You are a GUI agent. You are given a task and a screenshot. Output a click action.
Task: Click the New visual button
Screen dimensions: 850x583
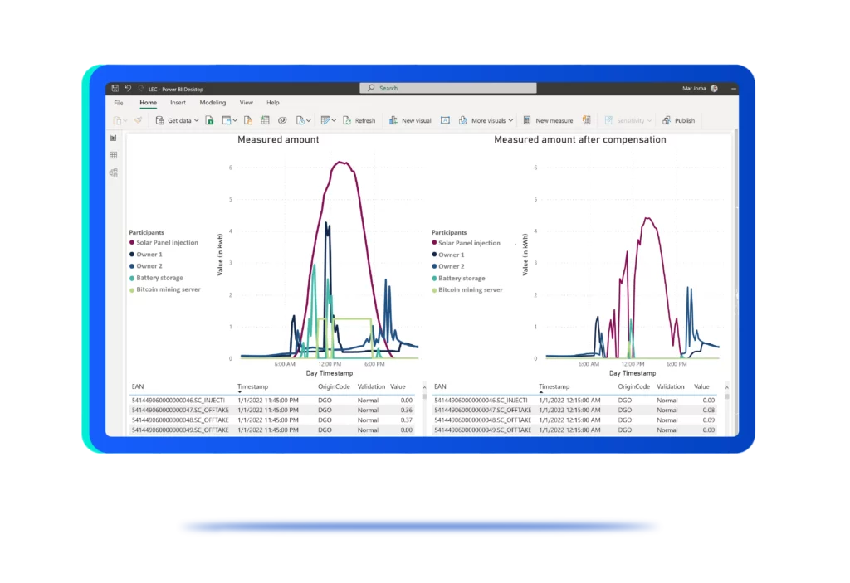click(410, 120)
